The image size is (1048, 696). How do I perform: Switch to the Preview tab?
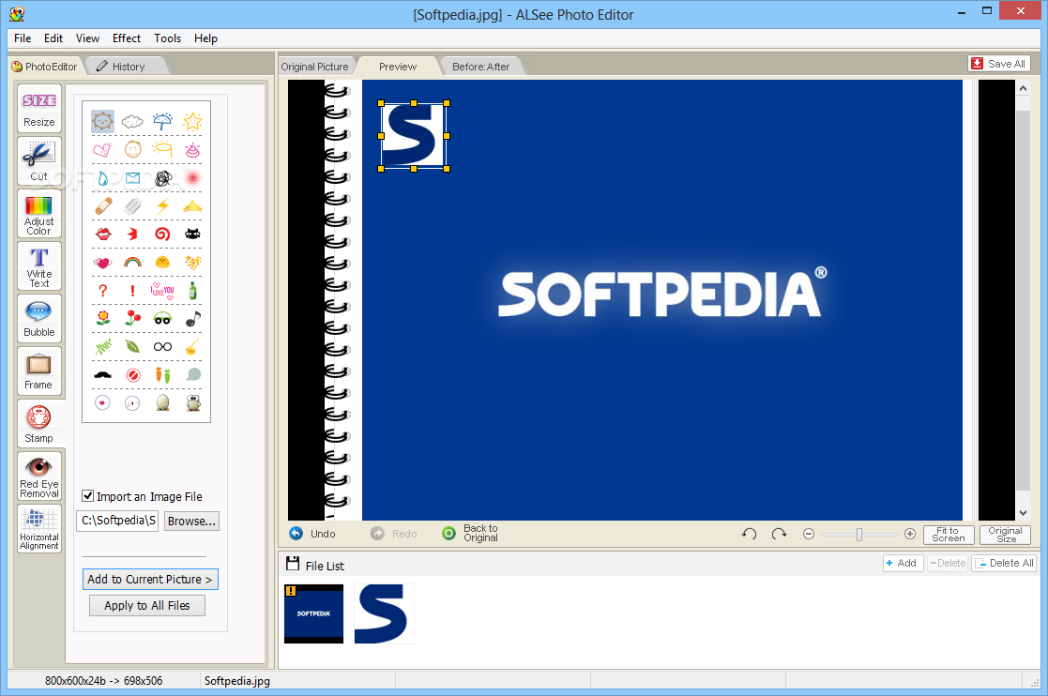398,66
